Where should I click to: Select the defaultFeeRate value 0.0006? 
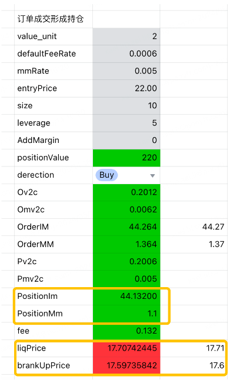point(126,54)
